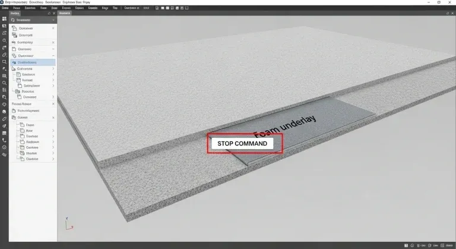Close the Ficoss Raveo section with its X

pos(53,103)
